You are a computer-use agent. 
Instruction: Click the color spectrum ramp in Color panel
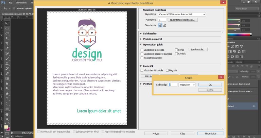(x=239, y=34)
